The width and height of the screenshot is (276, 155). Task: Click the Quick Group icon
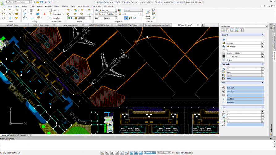point(148,12)
